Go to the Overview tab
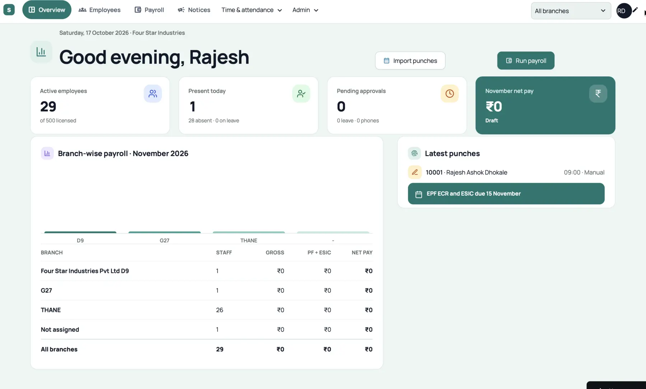This screenshot has height=389, width=646. [47, 10]
